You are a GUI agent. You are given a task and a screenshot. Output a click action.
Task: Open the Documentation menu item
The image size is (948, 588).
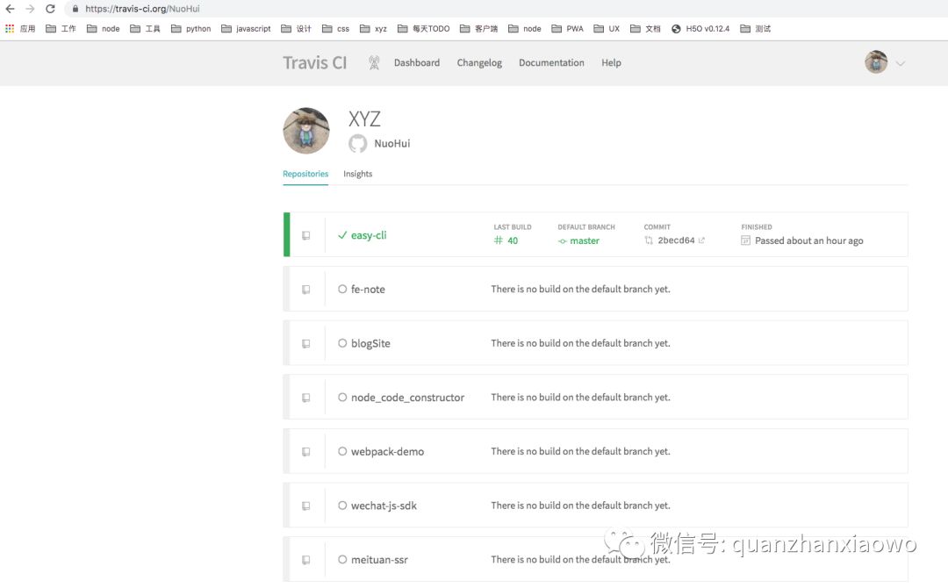551,63
